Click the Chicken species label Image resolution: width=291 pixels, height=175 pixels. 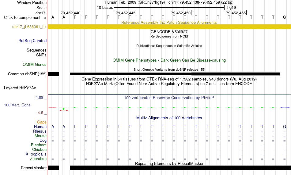[39, 149]
